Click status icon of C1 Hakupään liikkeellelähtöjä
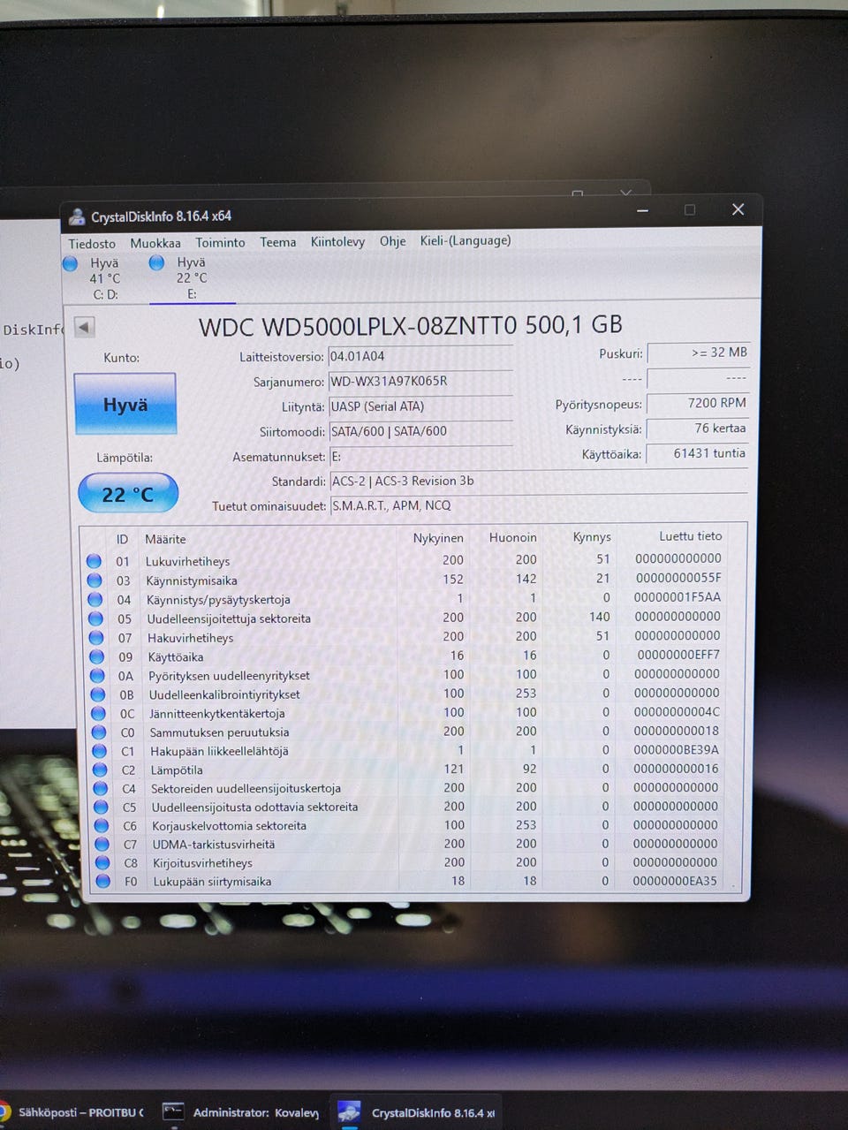This screenshot has width=848, height=1130. (x=100, y=751)
